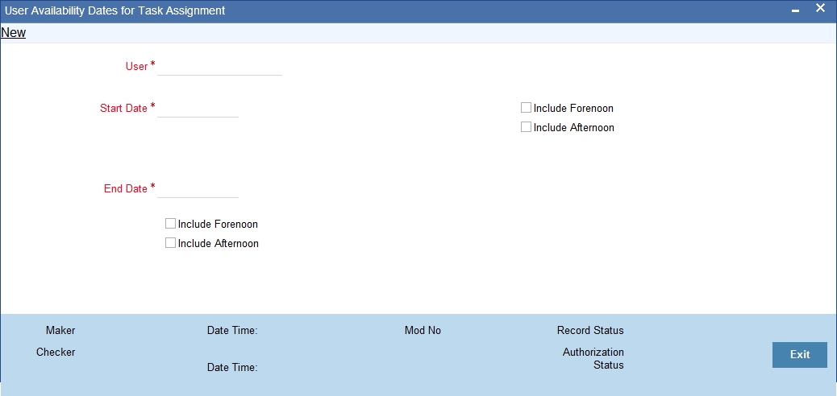Click the Record Status label
Image resolution: width=837 pixels, height=396 pixels.
(x=590, y=331)
